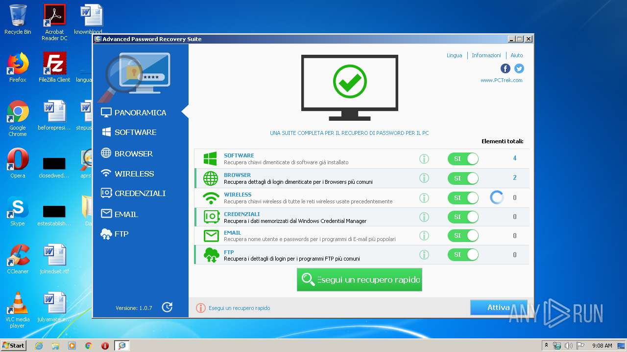Click Esegui un recupero rapido green button
The image size is (627, 352).
click(359, 280)
